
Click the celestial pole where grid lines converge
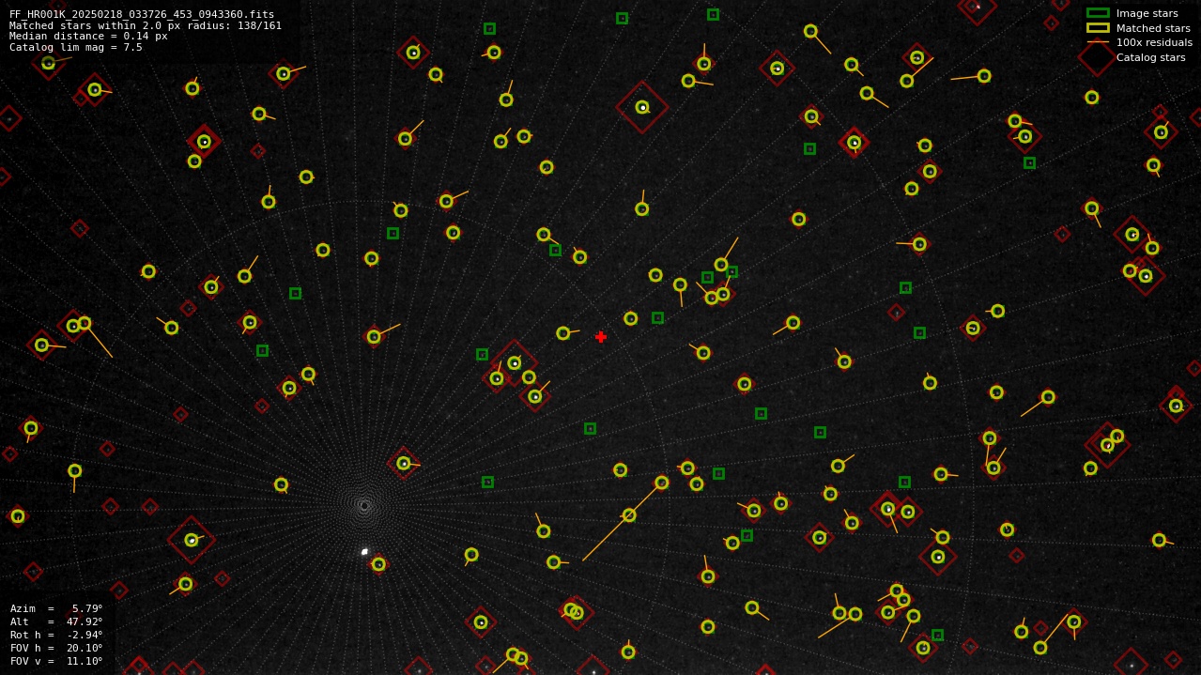(x=364, y=506)
